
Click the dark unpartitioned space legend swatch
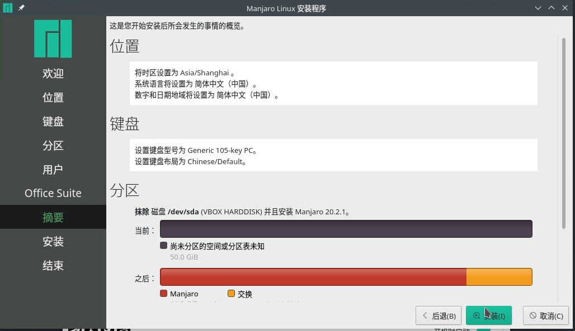tap(163, 246)
